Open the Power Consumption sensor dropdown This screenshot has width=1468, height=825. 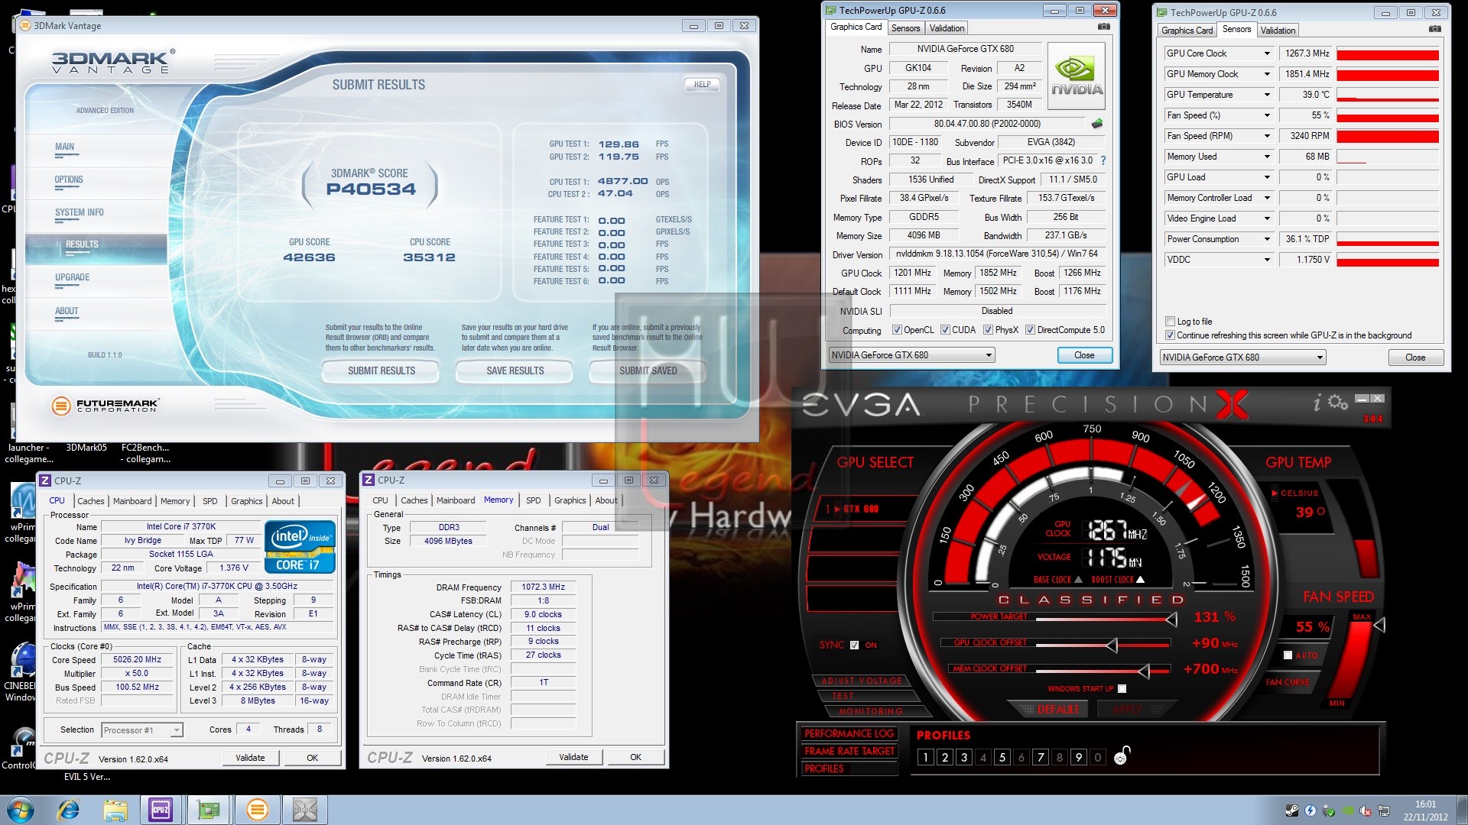pos(1267,239)
